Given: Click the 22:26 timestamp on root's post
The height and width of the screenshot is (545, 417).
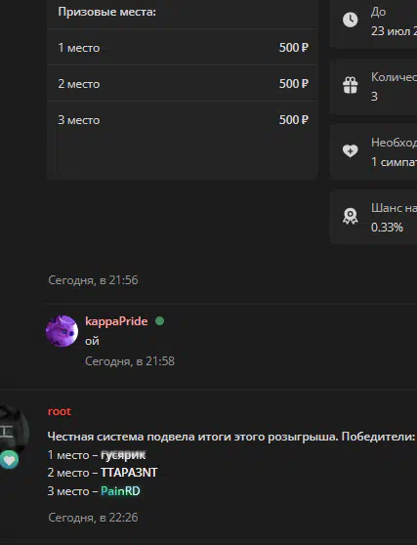Looking at the screenshot, I should [x=93, y=518].
